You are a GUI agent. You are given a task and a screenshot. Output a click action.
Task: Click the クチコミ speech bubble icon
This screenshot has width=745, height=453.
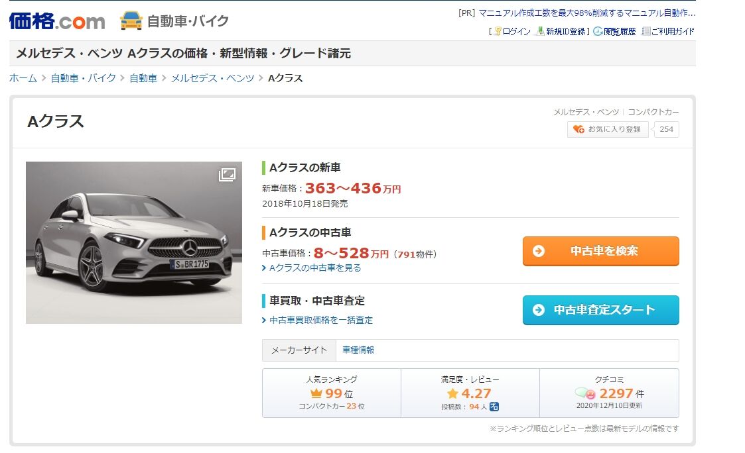(x=585, y=393)
